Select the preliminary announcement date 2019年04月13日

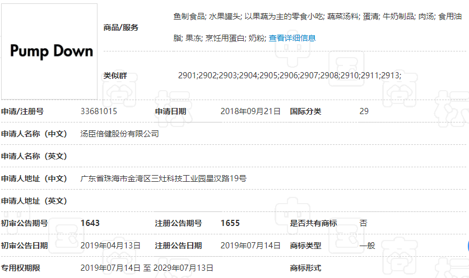click(110, 246)
